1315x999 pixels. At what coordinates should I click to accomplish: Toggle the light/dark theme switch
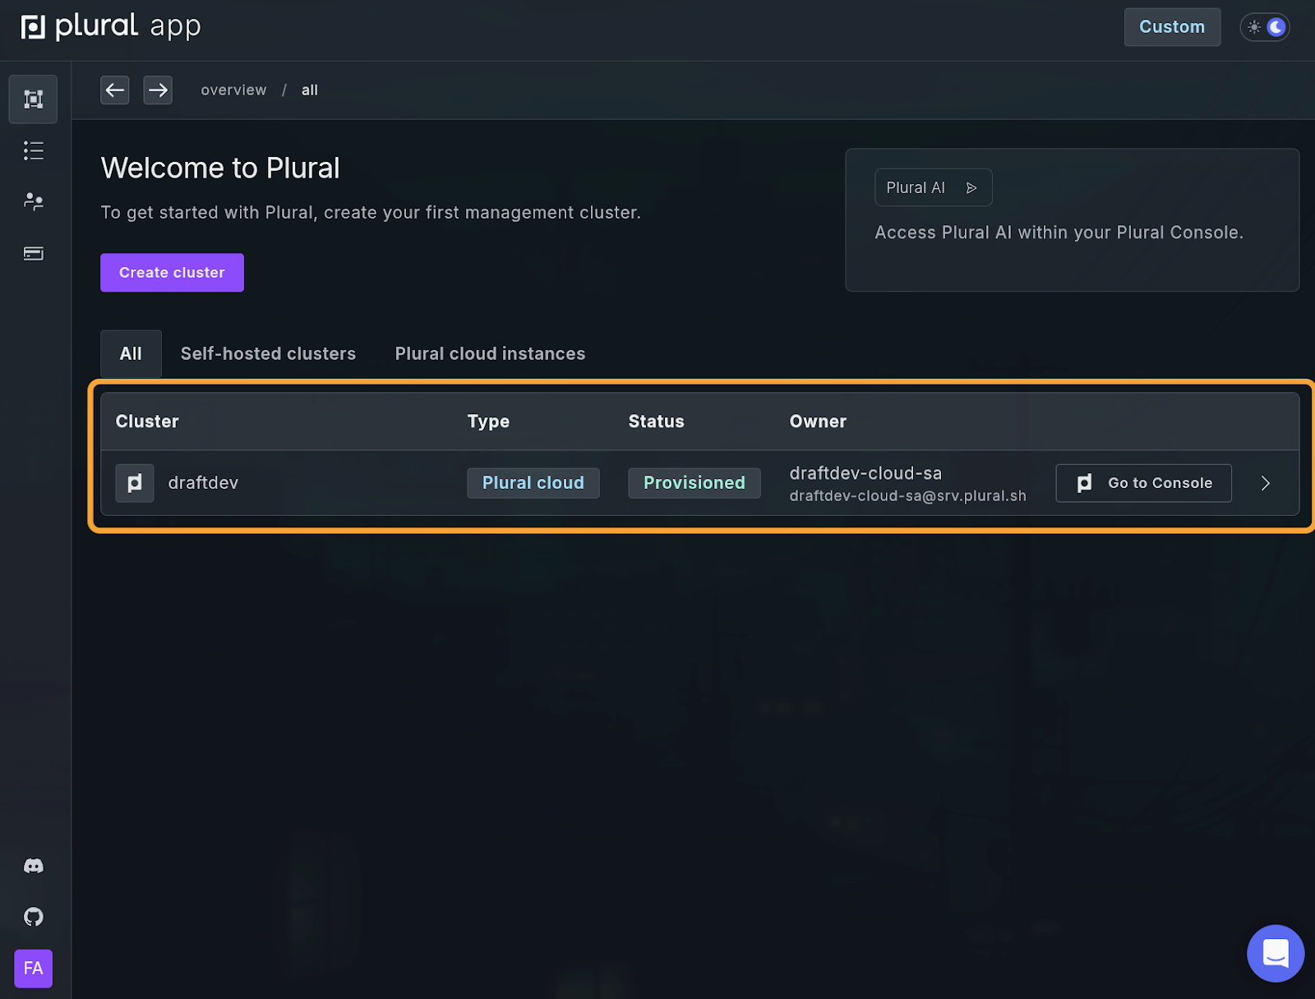click(1265, 27)
